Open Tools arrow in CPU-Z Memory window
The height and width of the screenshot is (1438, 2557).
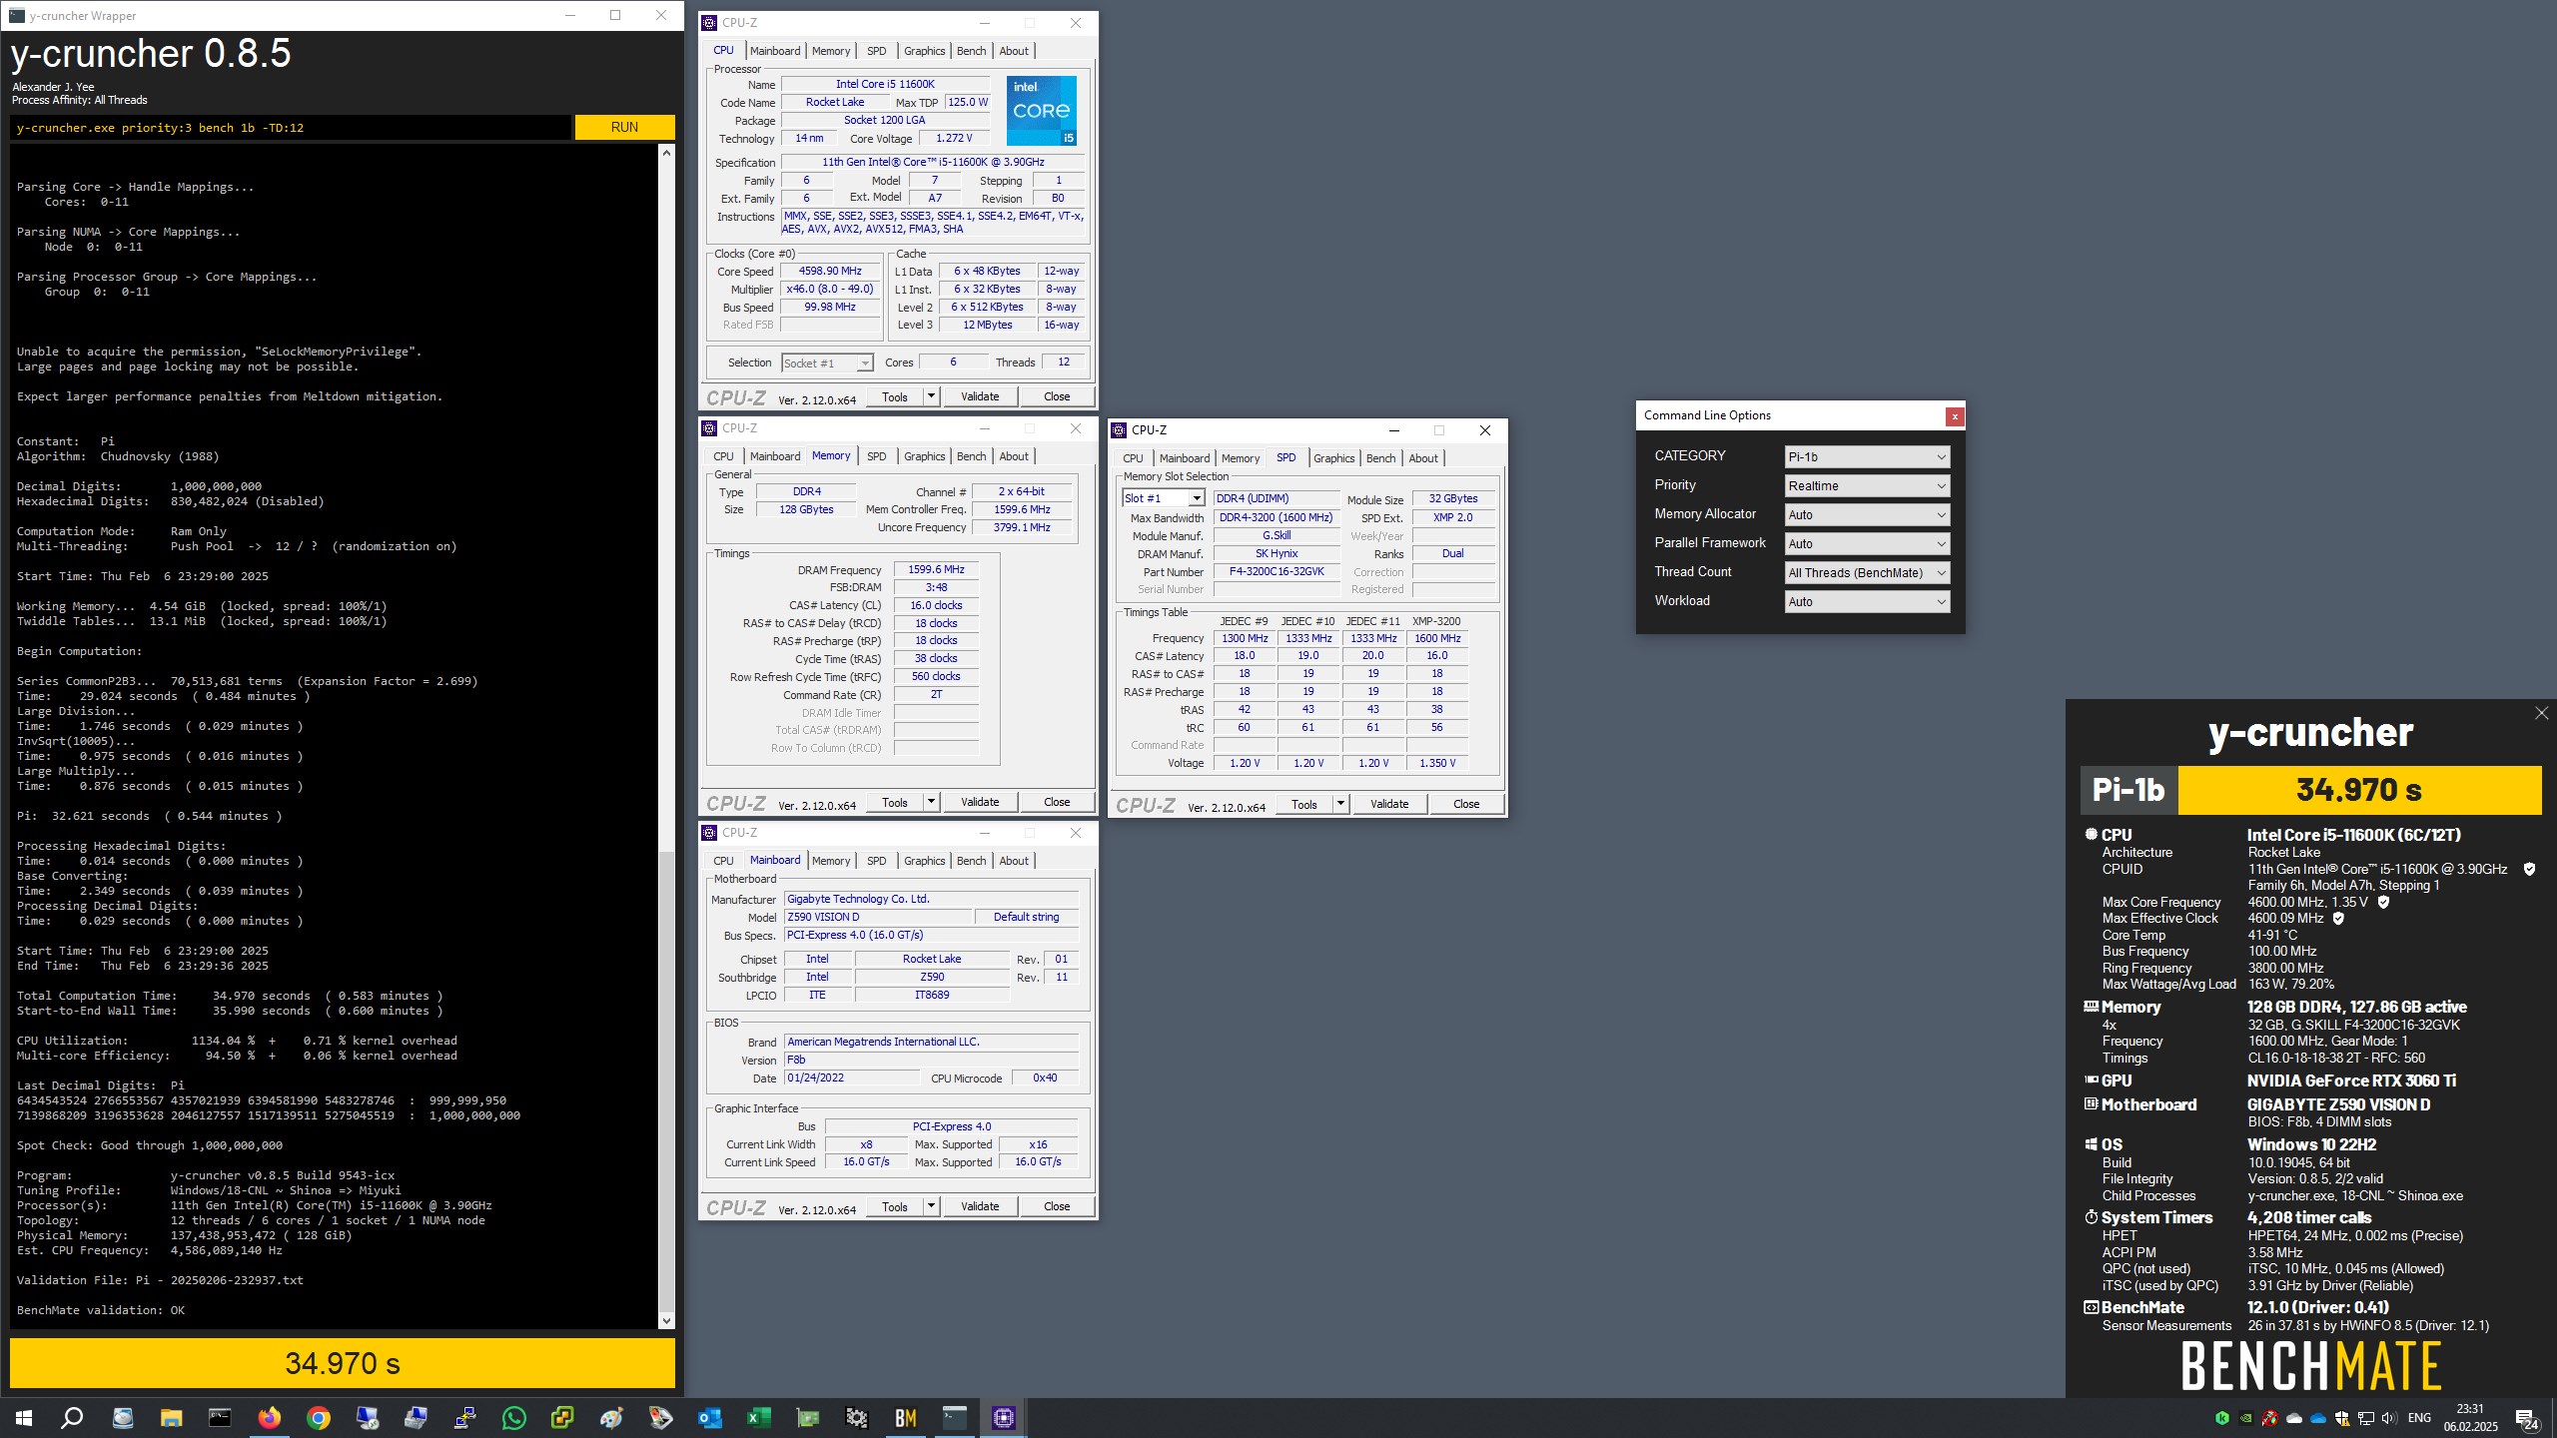pyautogui.click(x=931, y=802)
